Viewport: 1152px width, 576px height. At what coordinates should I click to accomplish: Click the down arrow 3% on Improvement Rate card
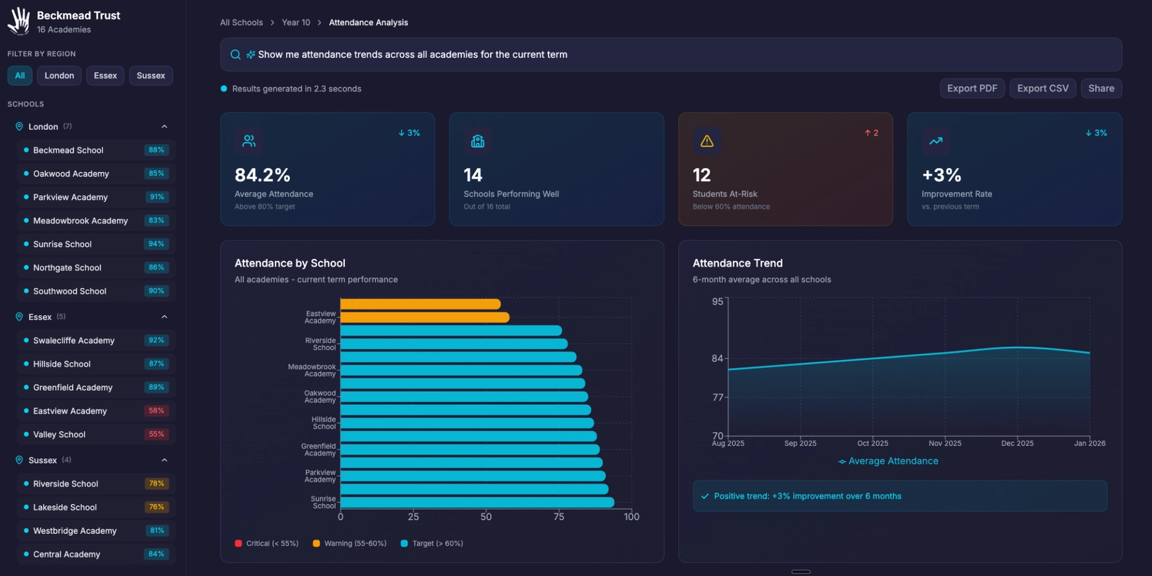pos(1096,133)
